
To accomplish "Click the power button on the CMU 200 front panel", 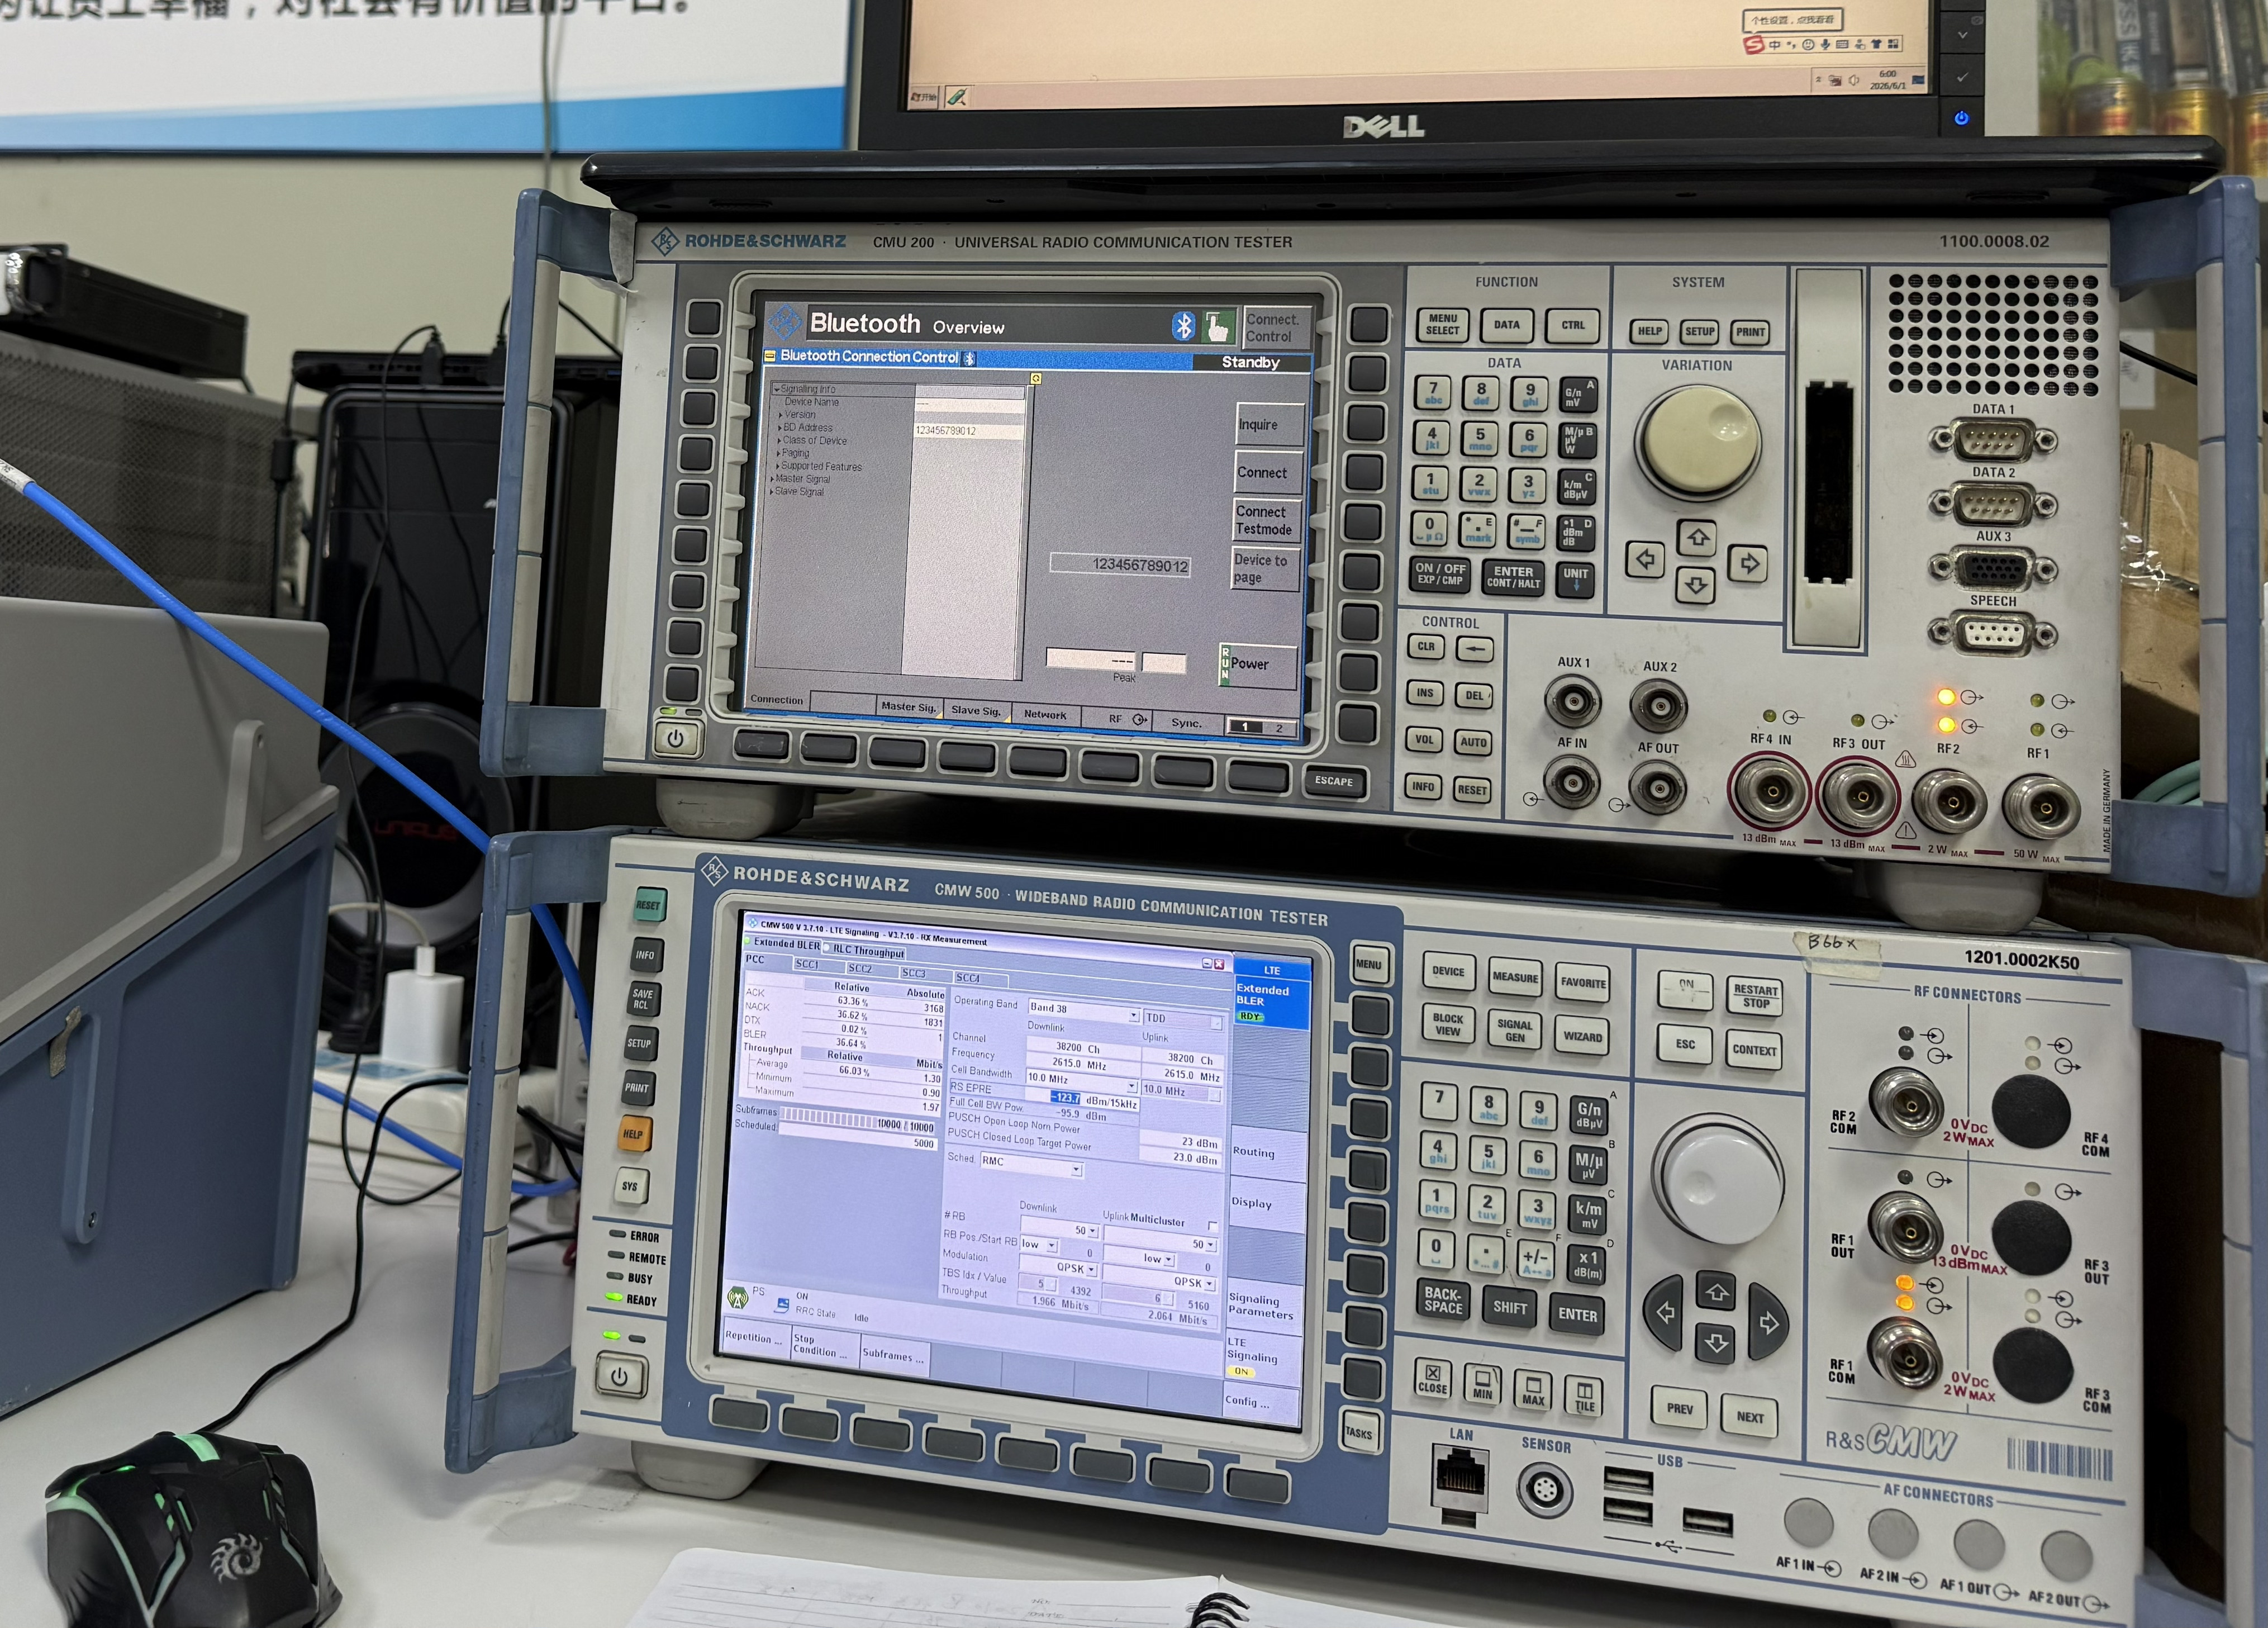I will click(676, 739).
